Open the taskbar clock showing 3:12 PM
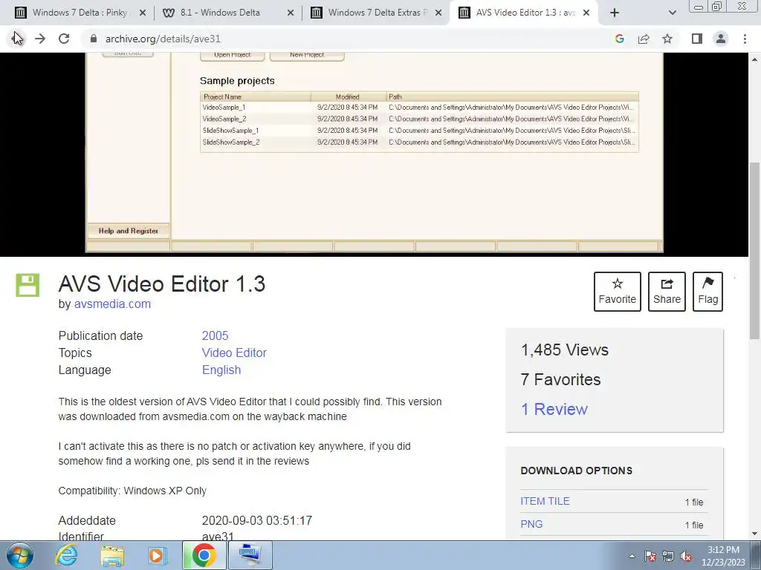761x570 pixels. point(723,556)
